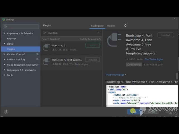Click the Plugins heading text
Viewport: 179px width, 134px height.
tap(47, 25)
